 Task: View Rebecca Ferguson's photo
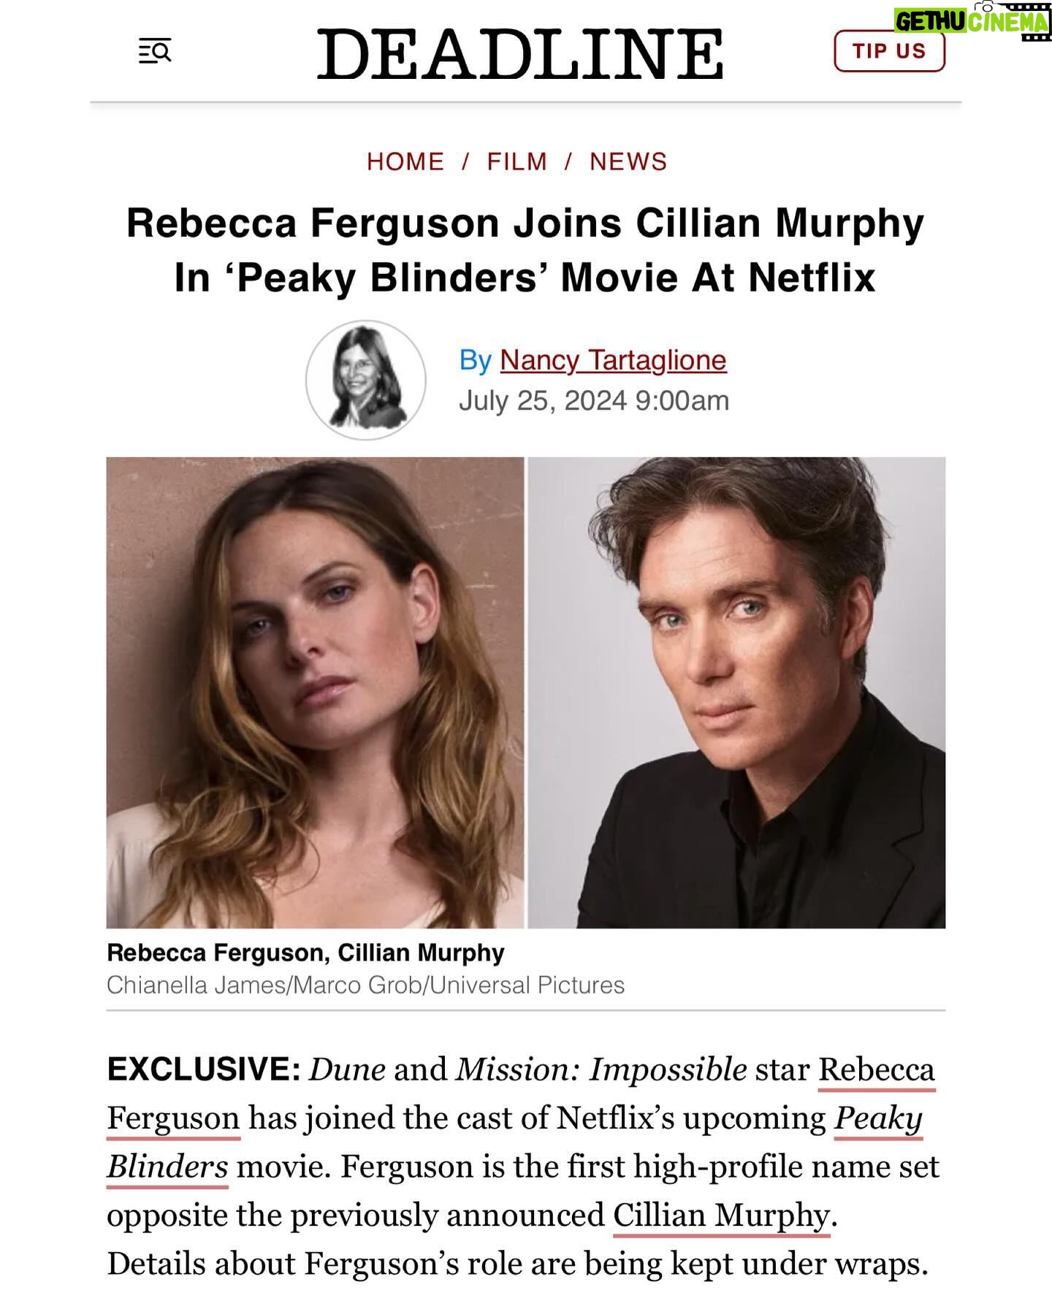click(x=315, y=693)
